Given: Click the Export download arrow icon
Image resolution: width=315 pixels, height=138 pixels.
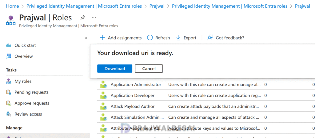Looking at the screenshot, I should click(x=178, y=38).
